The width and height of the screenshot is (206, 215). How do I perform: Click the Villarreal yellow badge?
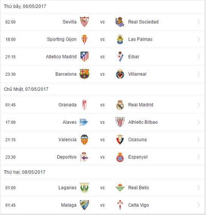(x=120, y=74)
